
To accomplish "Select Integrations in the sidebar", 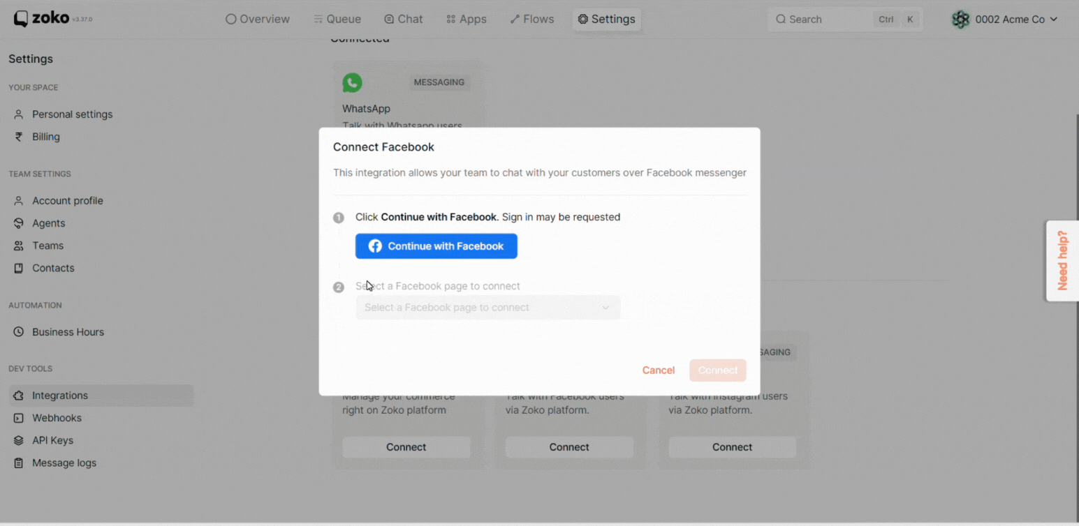I will [x=101, y=396].
